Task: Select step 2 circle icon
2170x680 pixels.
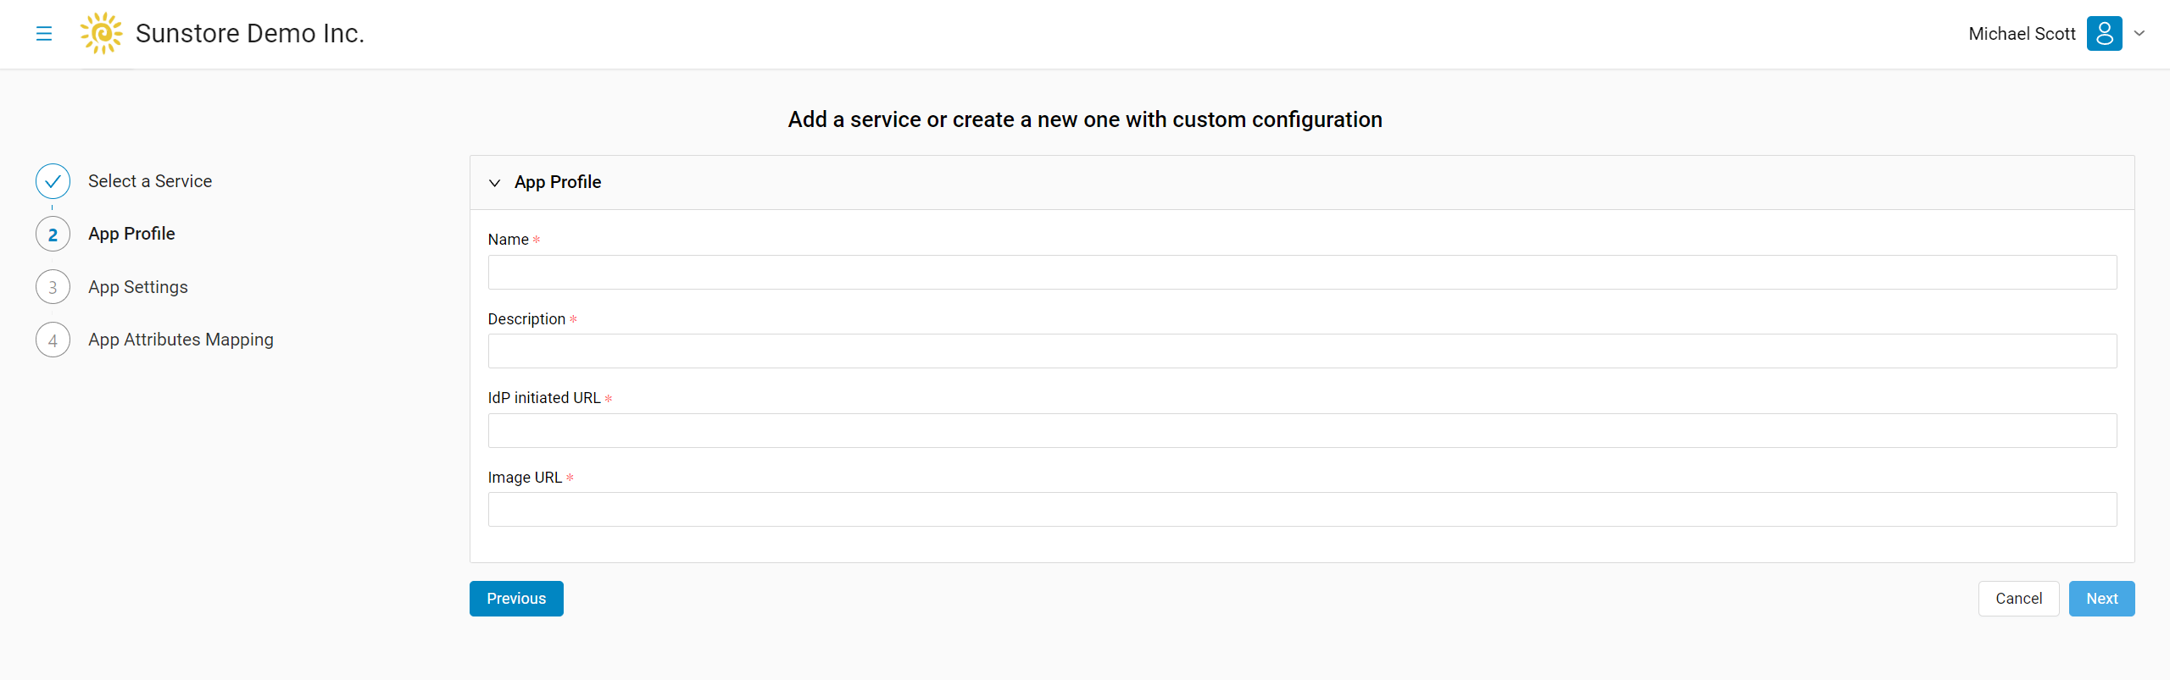Action: point(53,235)
